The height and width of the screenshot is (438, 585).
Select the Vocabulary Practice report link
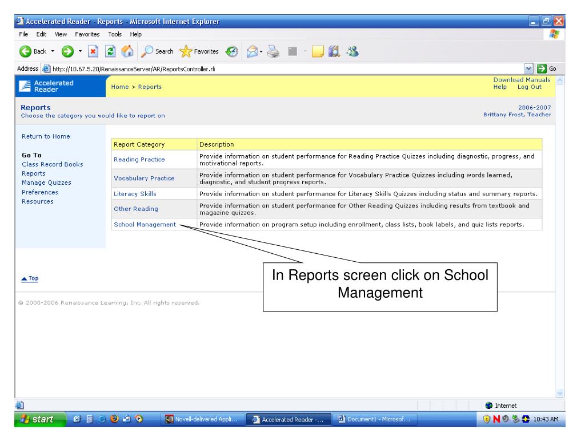coord(144,179)
